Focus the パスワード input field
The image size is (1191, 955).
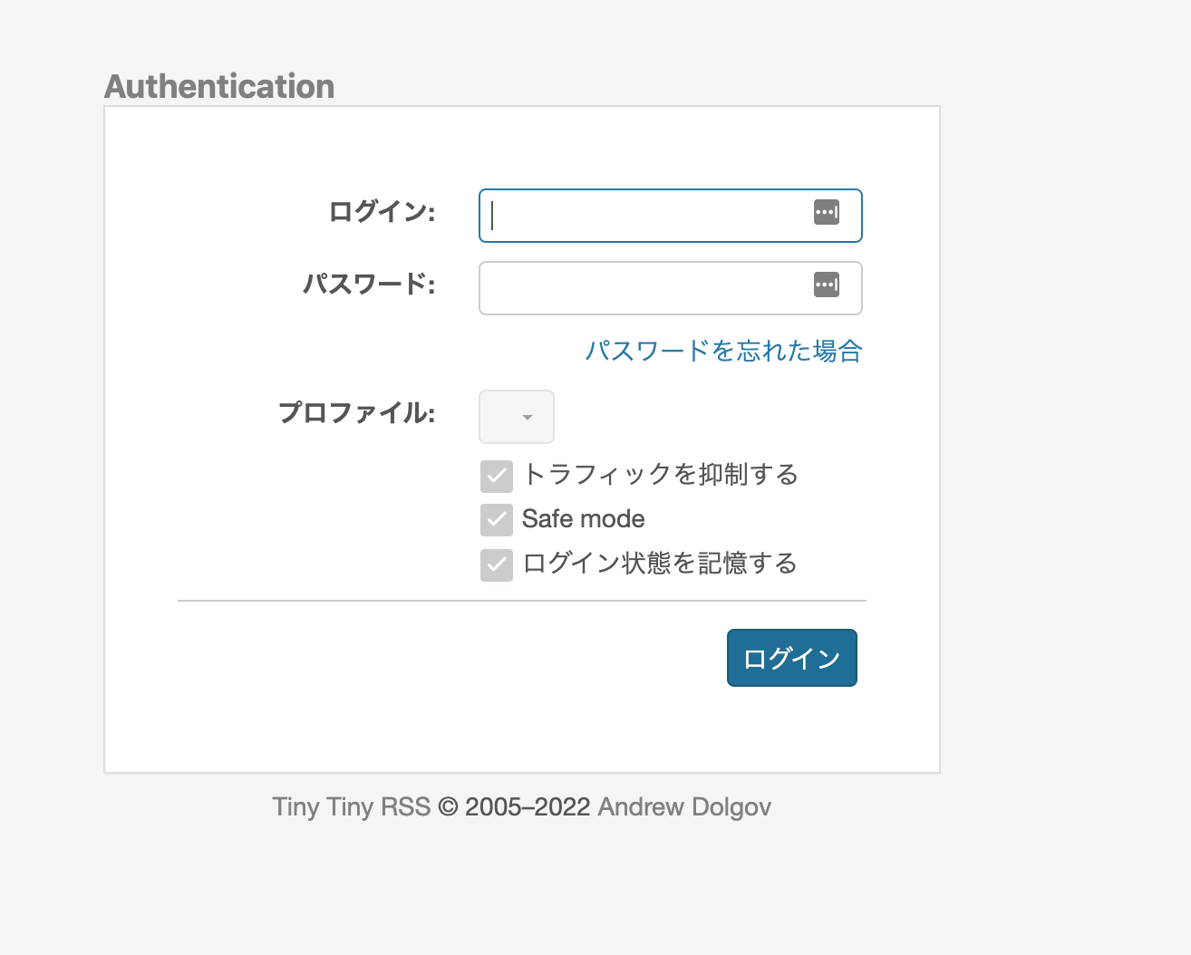(x=670, y=288)
